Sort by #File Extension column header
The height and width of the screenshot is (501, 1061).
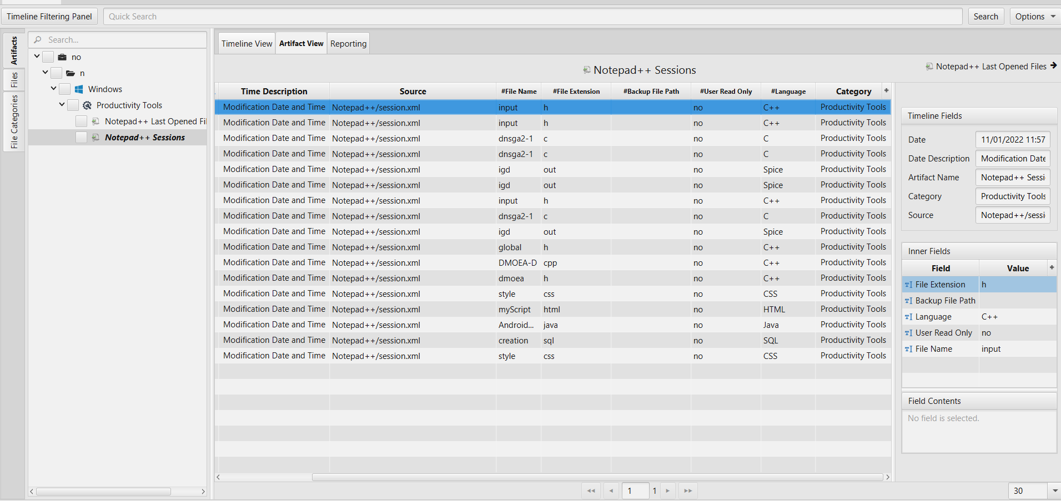(x=576, y=92)
